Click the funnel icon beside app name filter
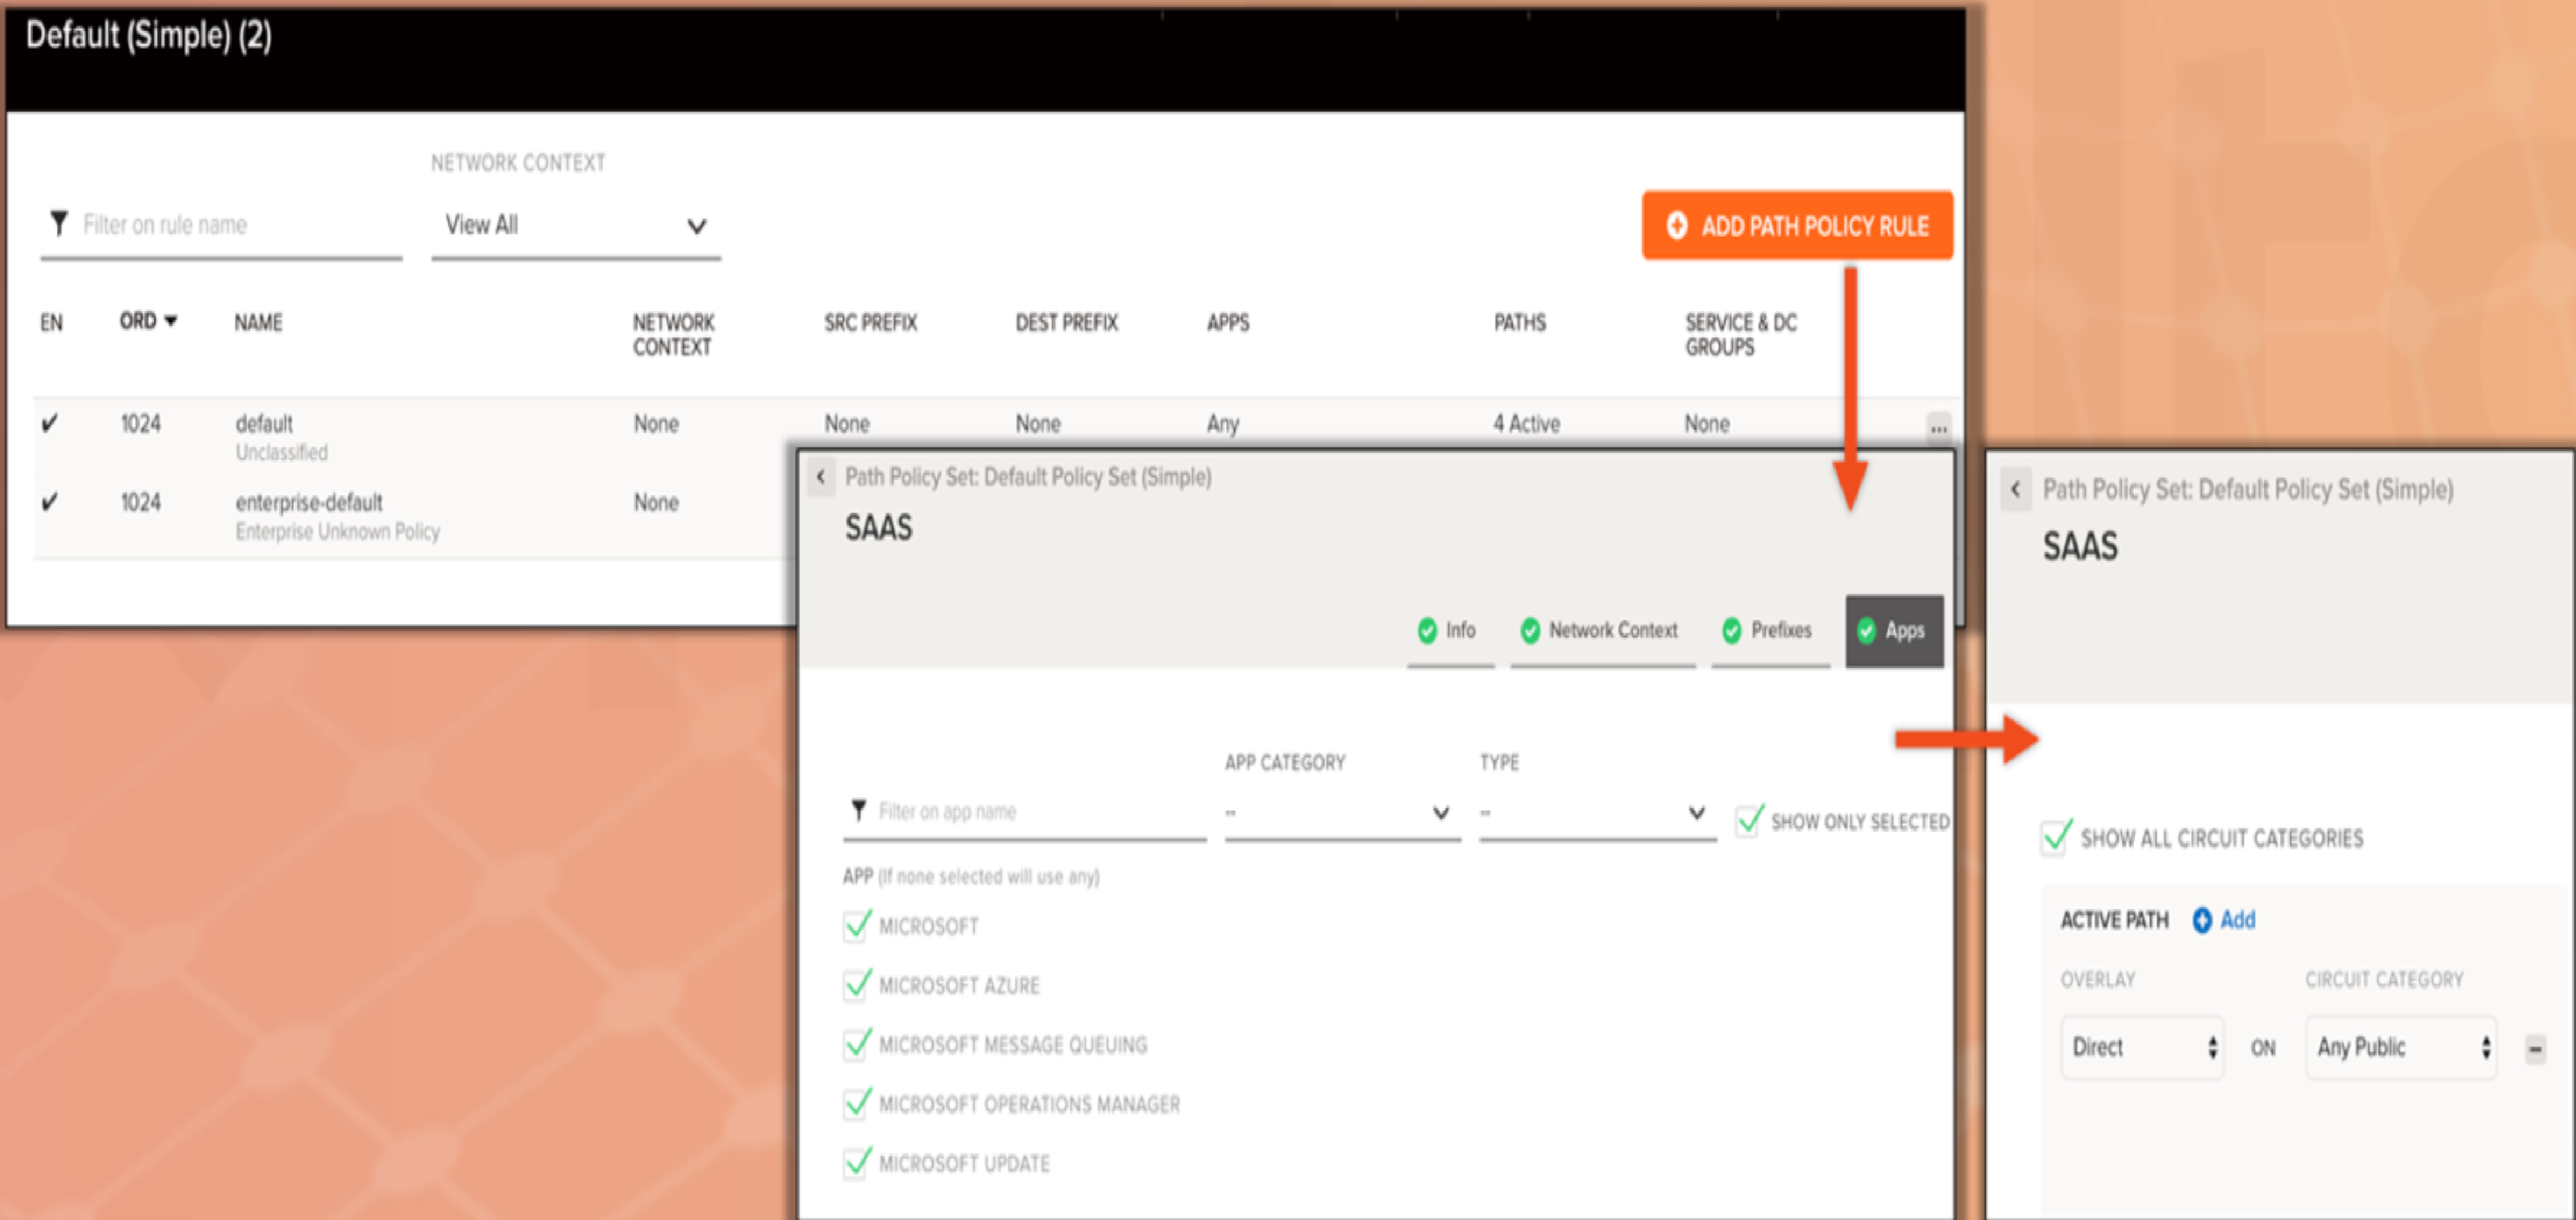 (858, 809)
